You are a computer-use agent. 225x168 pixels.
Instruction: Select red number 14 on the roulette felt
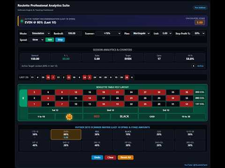coord(90,98)
